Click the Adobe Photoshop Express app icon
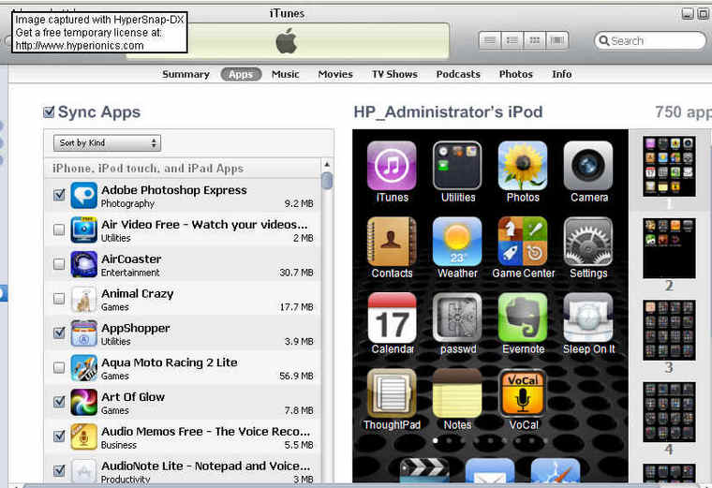 [84, 195]
